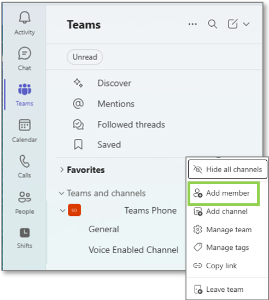Select the Teams Phone team name
The height and width of the screenshot is (300, 269).
(151, 210)
